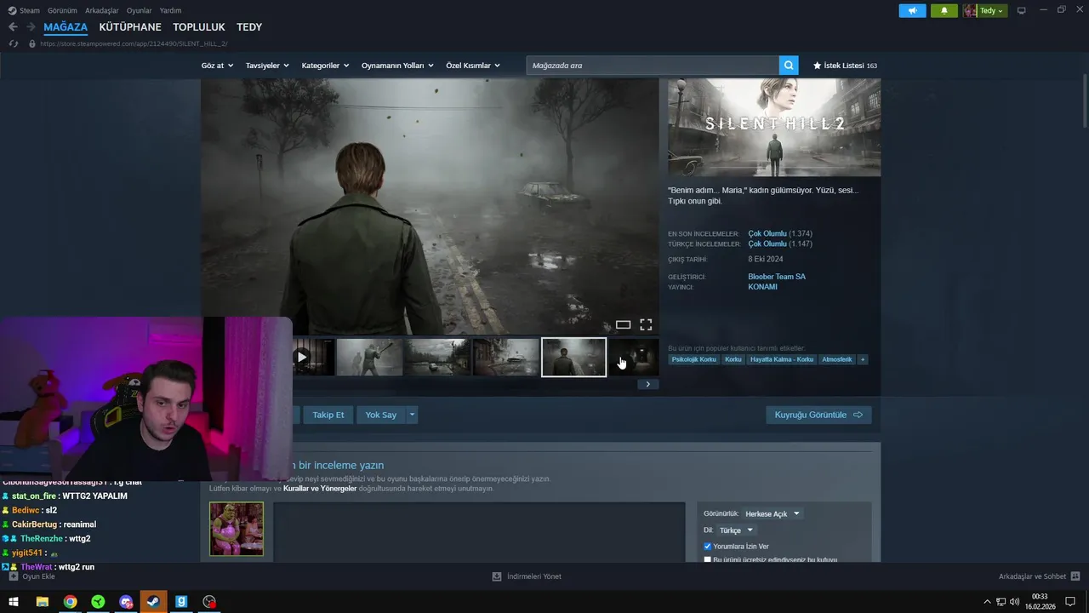This screenshot has height=613, width=1089.
Task: Click the volume speaker tray icon
Action: (x=1014, y=602)
